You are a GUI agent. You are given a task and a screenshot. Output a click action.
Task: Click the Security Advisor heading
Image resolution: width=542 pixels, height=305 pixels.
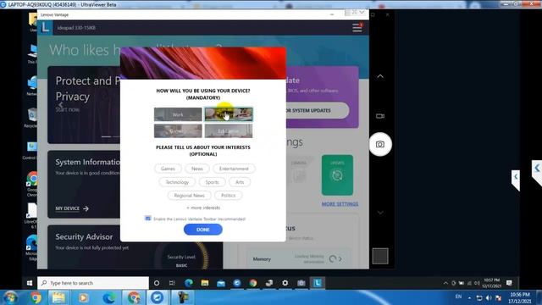click(84, 236)
